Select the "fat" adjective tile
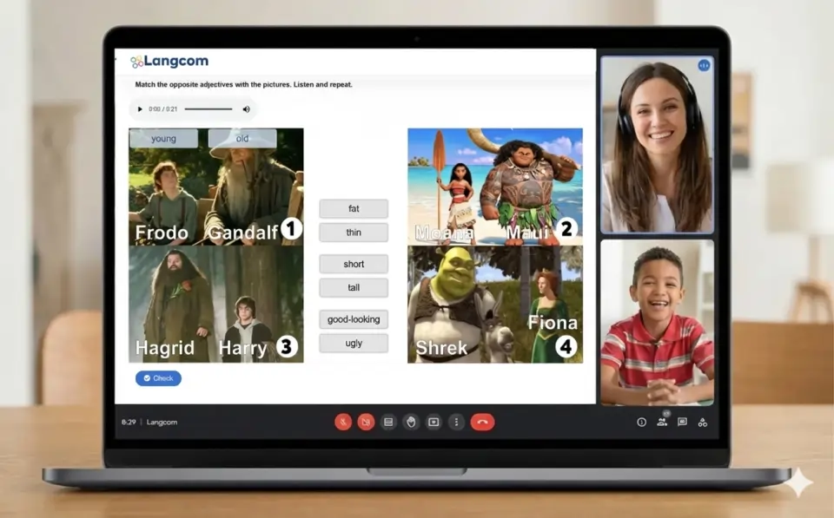Viewport: 834px width, 518px height. [354, 209]
